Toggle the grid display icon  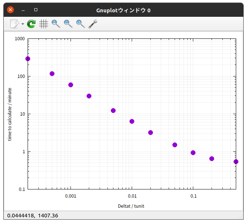(44, 24)
